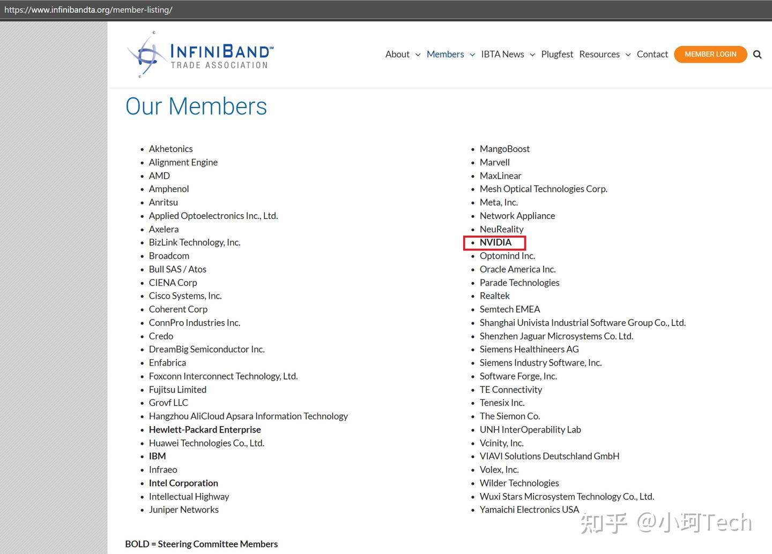Click the InfiniBand Trade Association logo

tap(200, 55)
